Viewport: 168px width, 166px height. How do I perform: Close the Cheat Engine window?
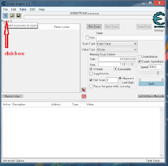[x=159, y=3]
